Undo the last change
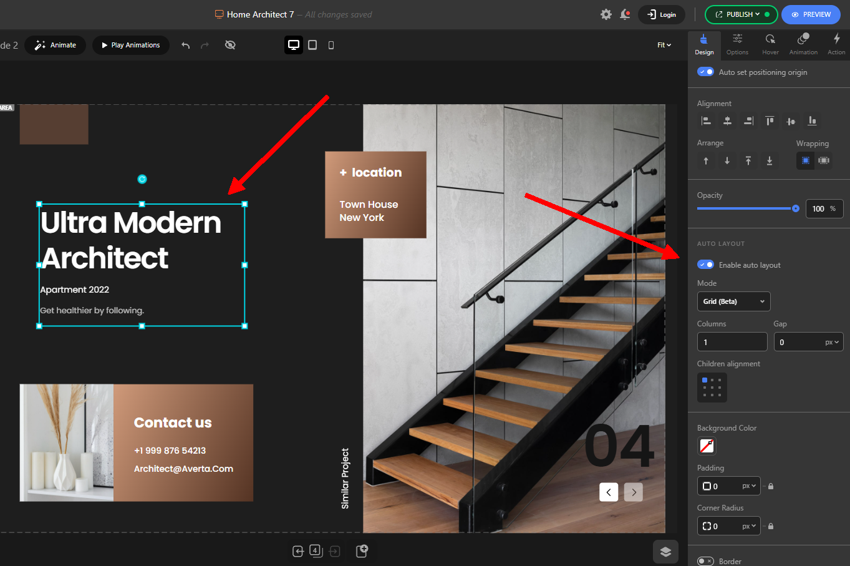Image resolution: width=850 pixels, height=566 pixels. pos(185,45)
